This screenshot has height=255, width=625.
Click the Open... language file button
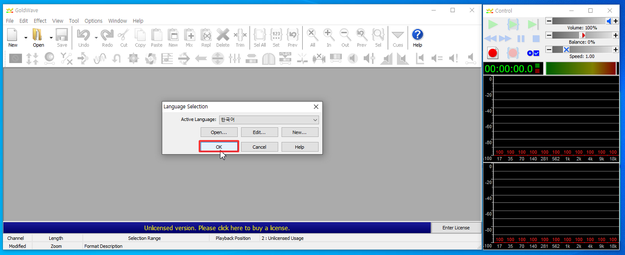pos(219,132)
